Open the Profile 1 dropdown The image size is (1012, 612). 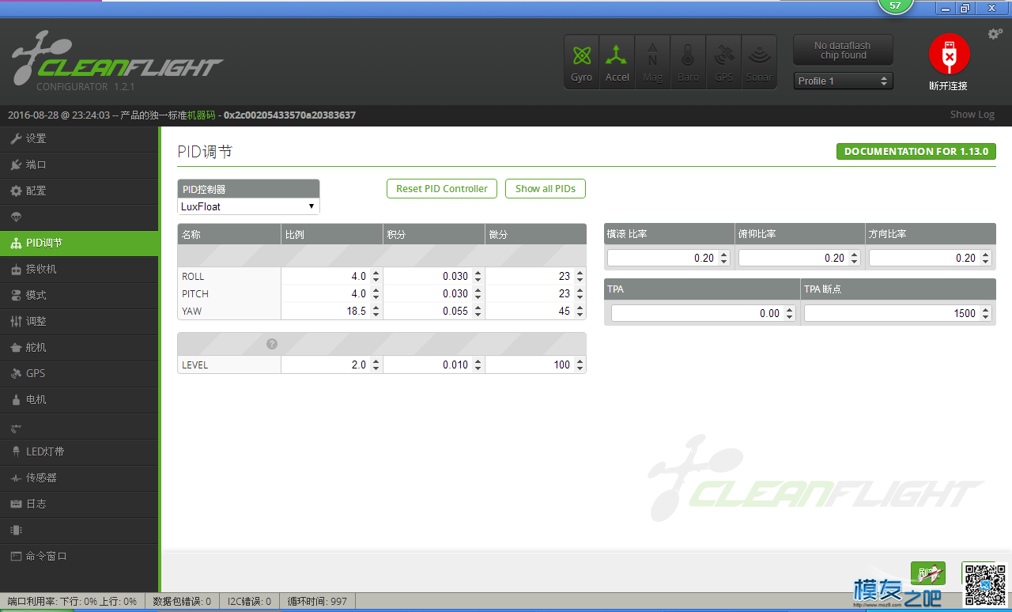(x=843, y=81)
